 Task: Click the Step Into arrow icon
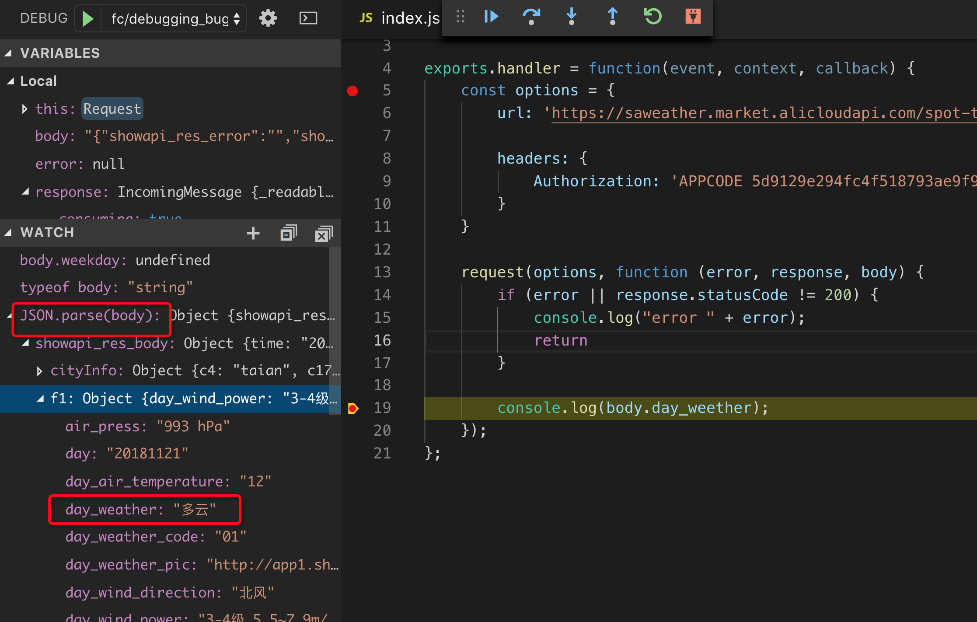pos(571,17)
